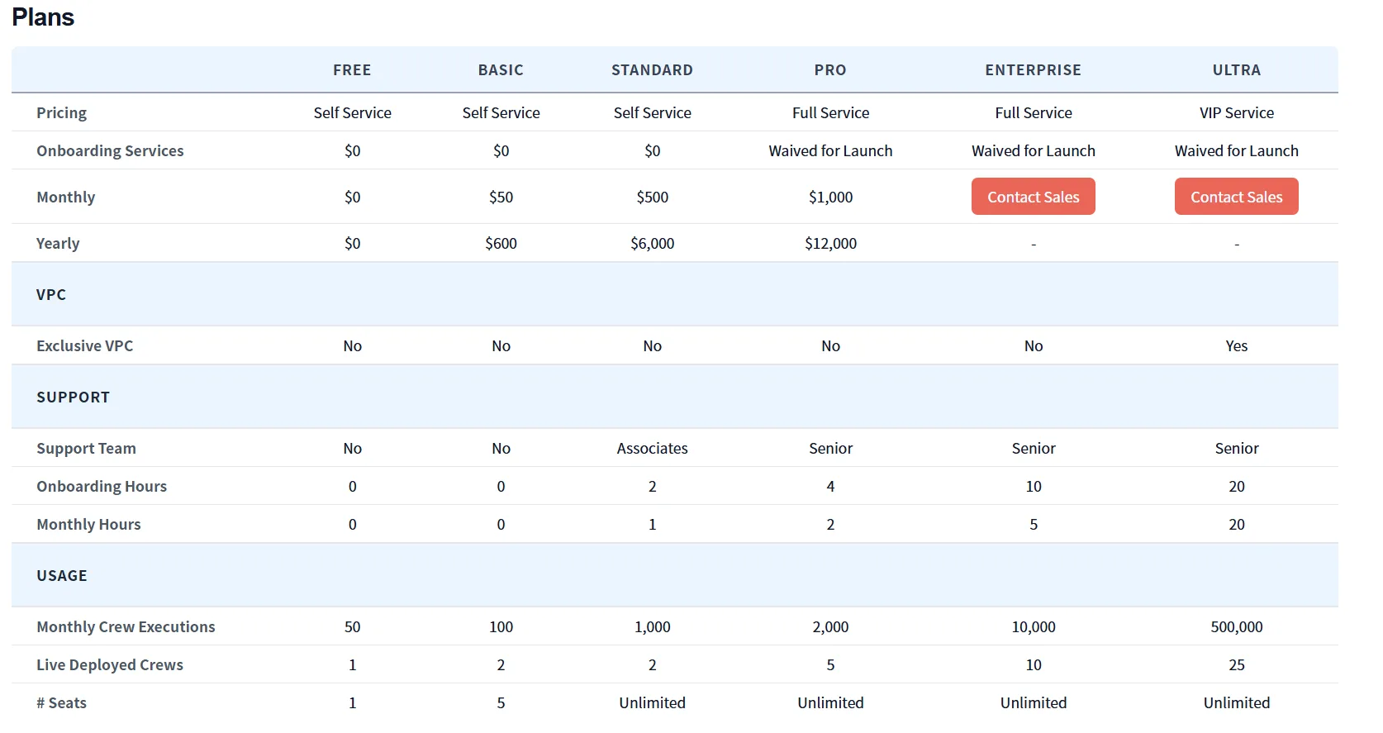The image size is (1383, 733).
Task: Click 500,000 Ultra monthly crew executions
Action: pos(1236,627)
